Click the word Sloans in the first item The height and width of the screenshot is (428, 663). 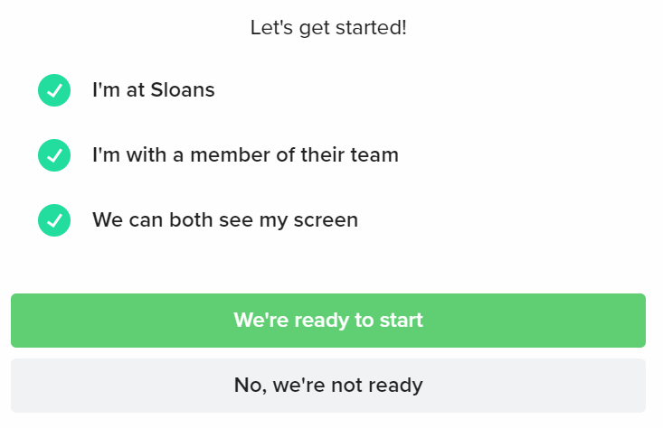tap(183, 90)
